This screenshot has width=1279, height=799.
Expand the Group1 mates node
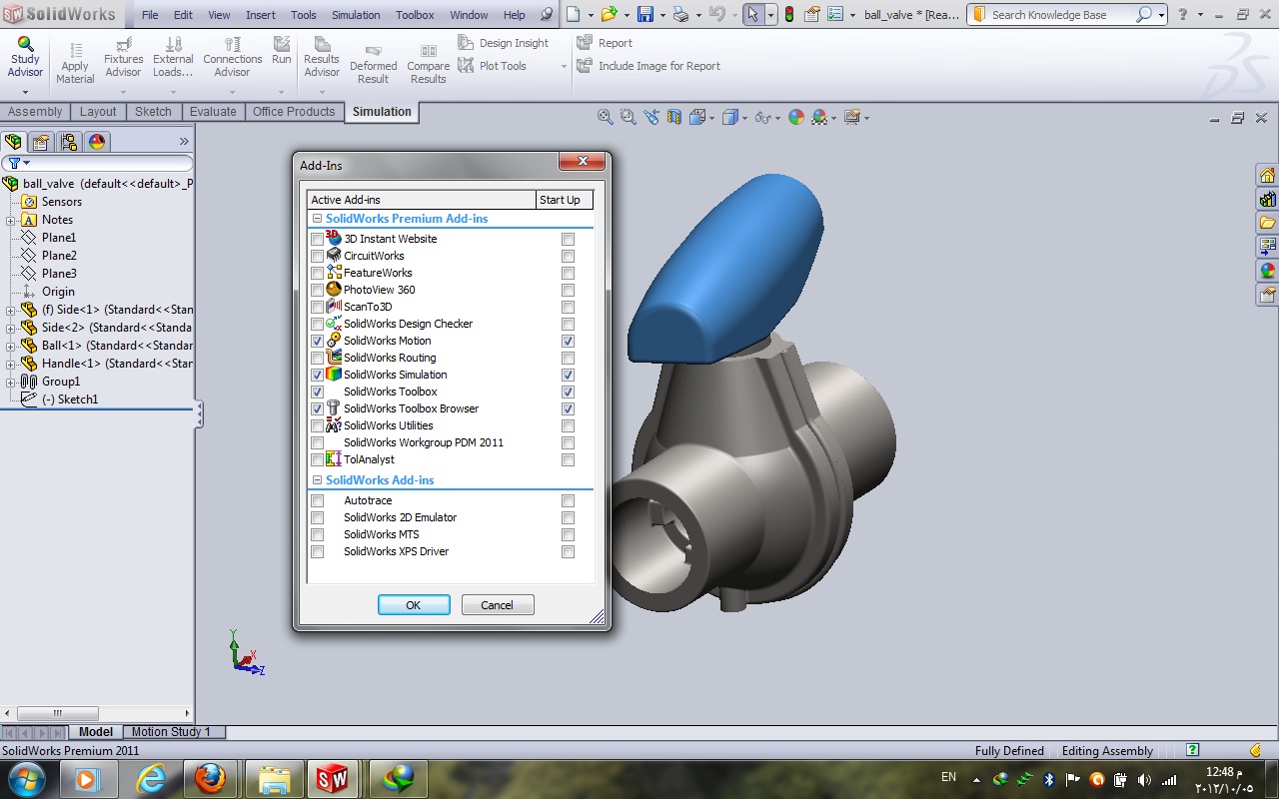(x=10, y=383)
